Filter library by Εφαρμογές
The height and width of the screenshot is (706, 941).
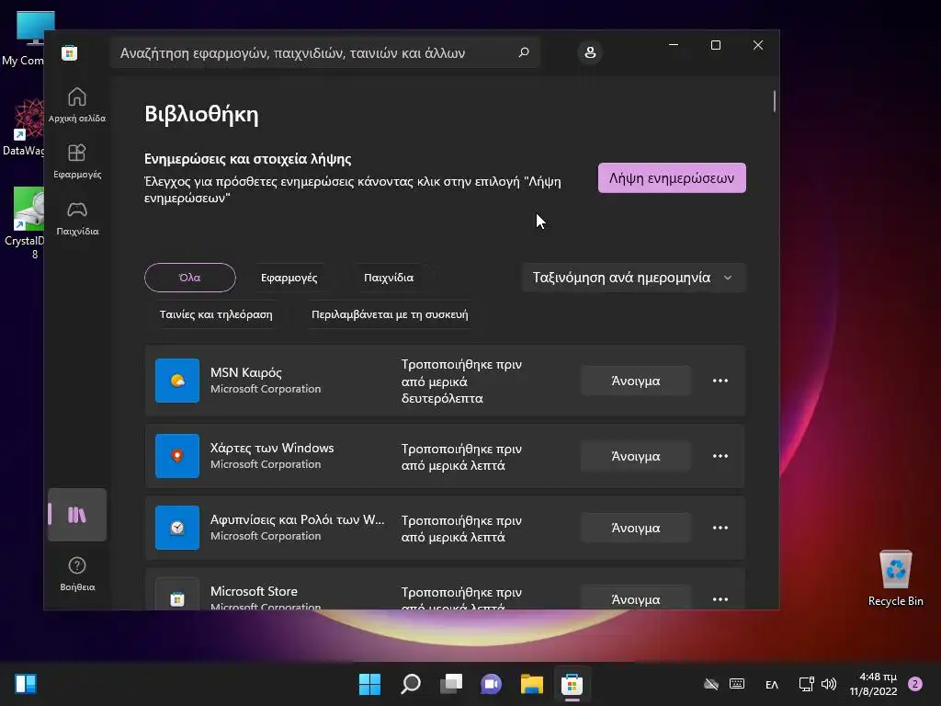pos(289,278)
